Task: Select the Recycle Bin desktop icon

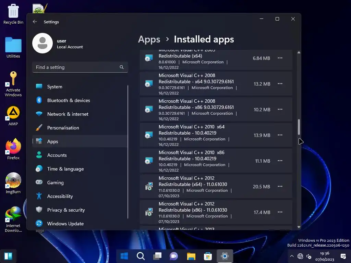Action: pyautogui.click(x=13, y=14)
